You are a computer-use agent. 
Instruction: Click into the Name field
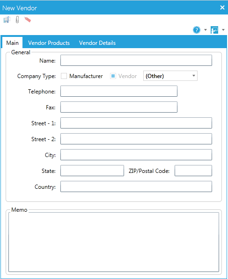pyautogui.click(x=136, y=60)
